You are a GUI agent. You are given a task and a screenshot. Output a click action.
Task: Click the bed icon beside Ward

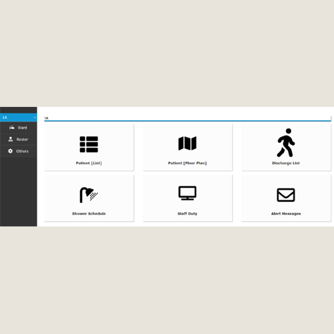click(12, 128)
